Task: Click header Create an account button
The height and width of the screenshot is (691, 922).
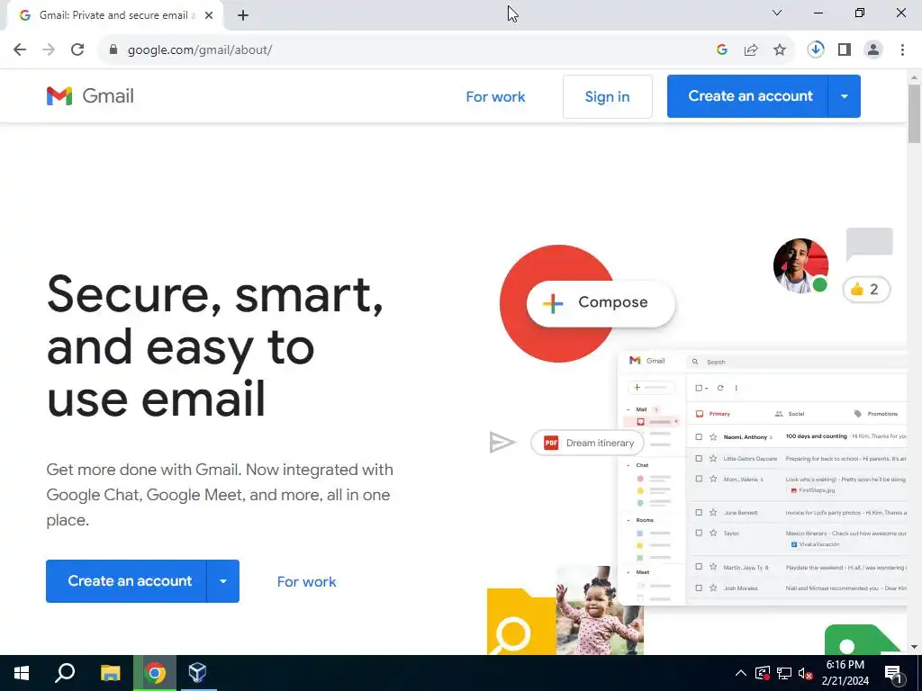Action: (x=747, y=95)
